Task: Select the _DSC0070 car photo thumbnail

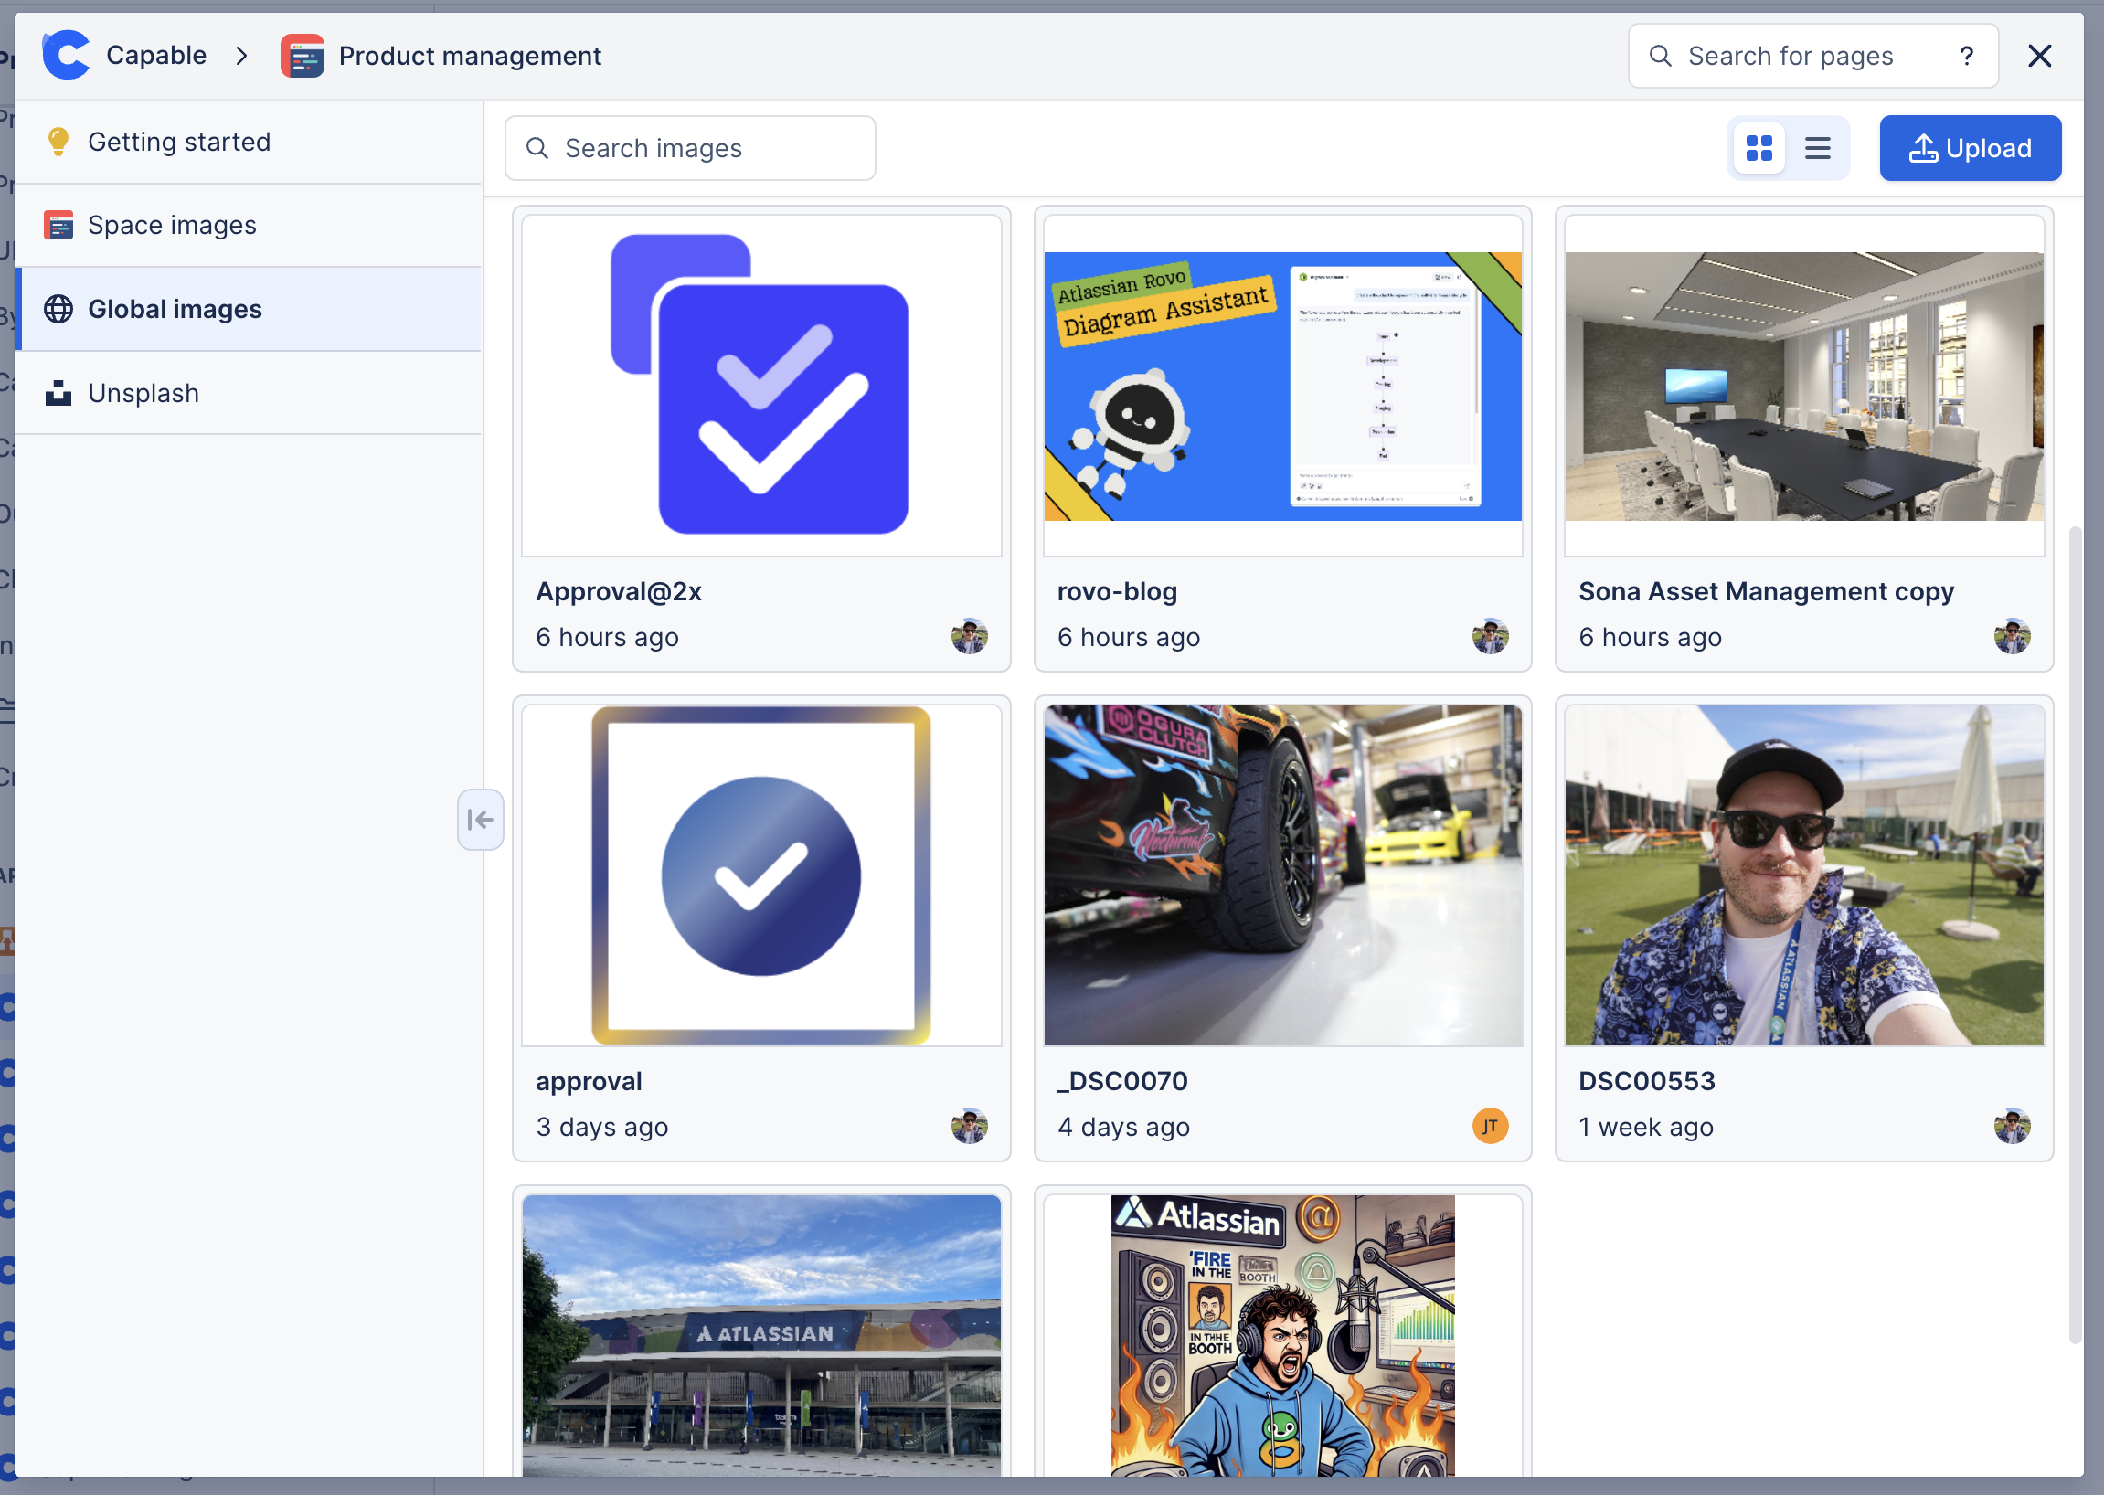Action: click(1282, 875)
